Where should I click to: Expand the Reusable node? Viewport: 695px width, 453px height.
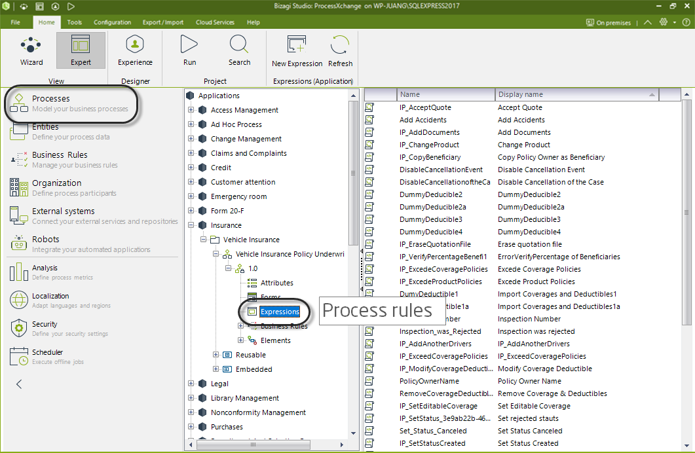(x=216, y=355)
